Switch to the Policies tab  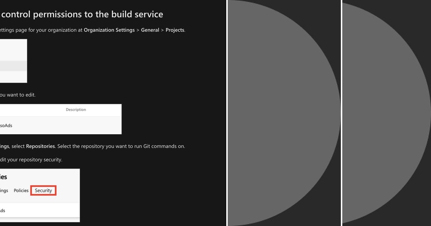(21, 190)
